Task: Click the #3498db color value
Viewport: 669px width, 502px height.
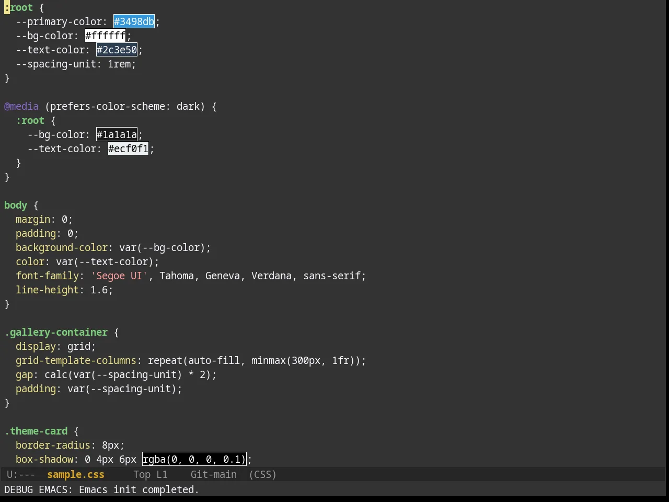Action: (134, 21)
